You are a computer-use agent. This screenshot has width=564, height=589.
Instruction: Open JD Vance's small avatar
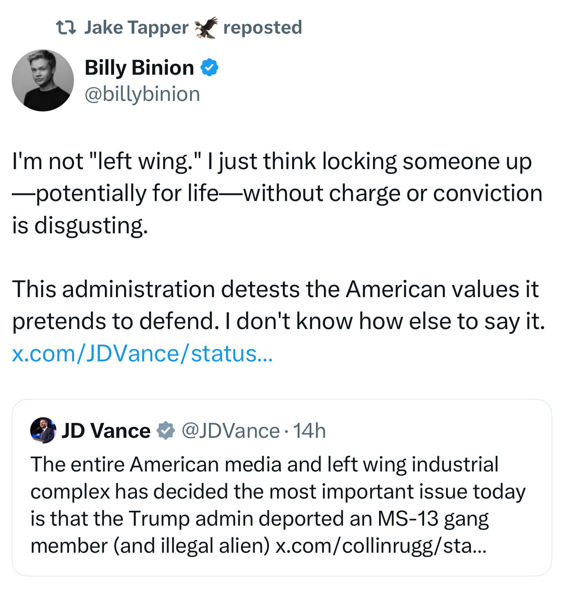tap(43, 430)
